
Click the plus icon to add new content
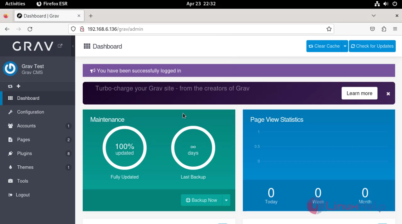click(19, 86)
